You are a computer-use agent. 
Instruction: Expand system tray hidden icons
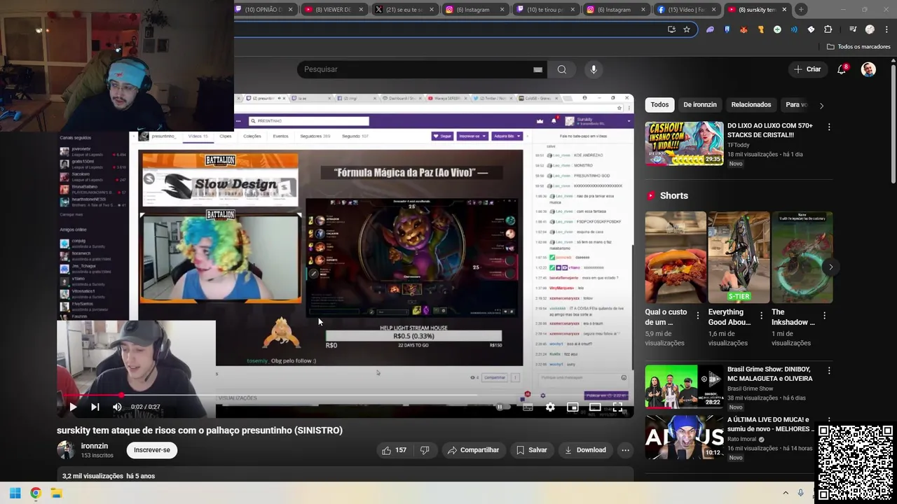(x=786, y=493)
